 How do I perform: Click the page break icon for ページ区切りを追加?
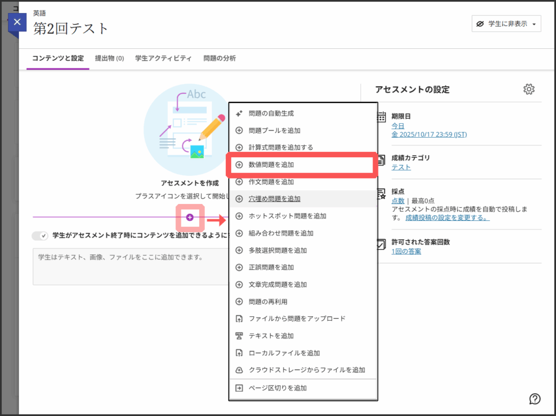point(238,388)
